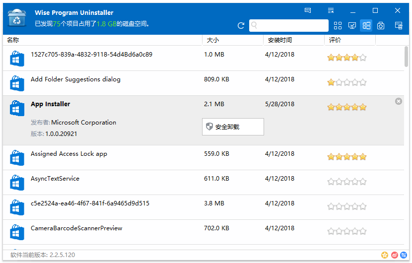
Task: Click the Baidu Tieba share icon
Action: (x=404, y=255)
